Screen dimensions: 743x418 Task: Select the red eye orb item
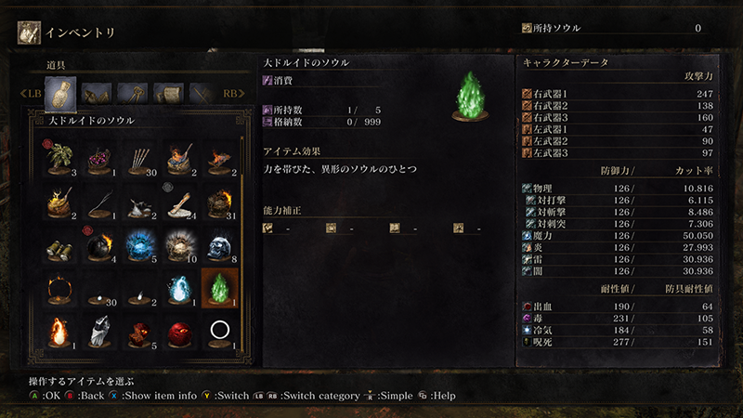click(x=179, y=333)
